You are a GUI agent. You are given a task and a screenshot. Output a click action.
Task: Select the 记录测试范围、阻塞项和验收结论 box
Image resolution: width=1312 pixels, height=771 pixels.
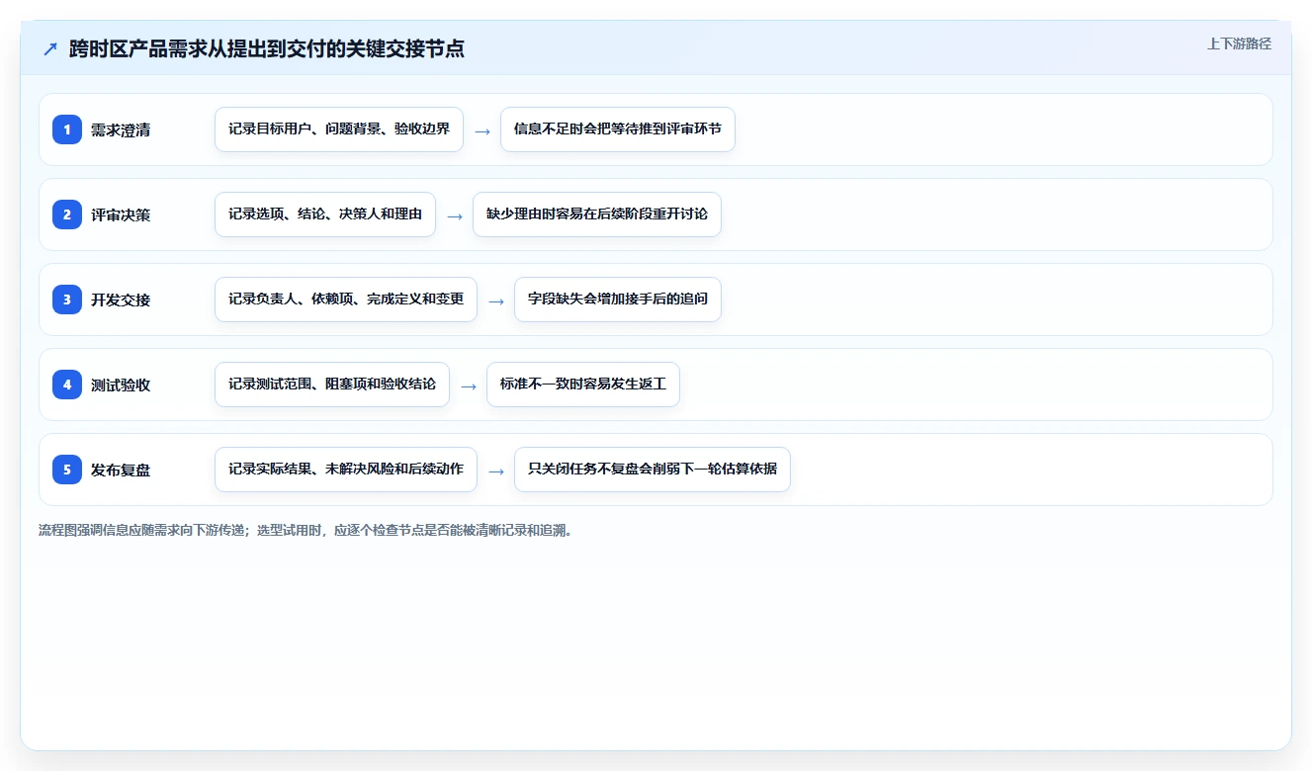(x=332, y=385)
